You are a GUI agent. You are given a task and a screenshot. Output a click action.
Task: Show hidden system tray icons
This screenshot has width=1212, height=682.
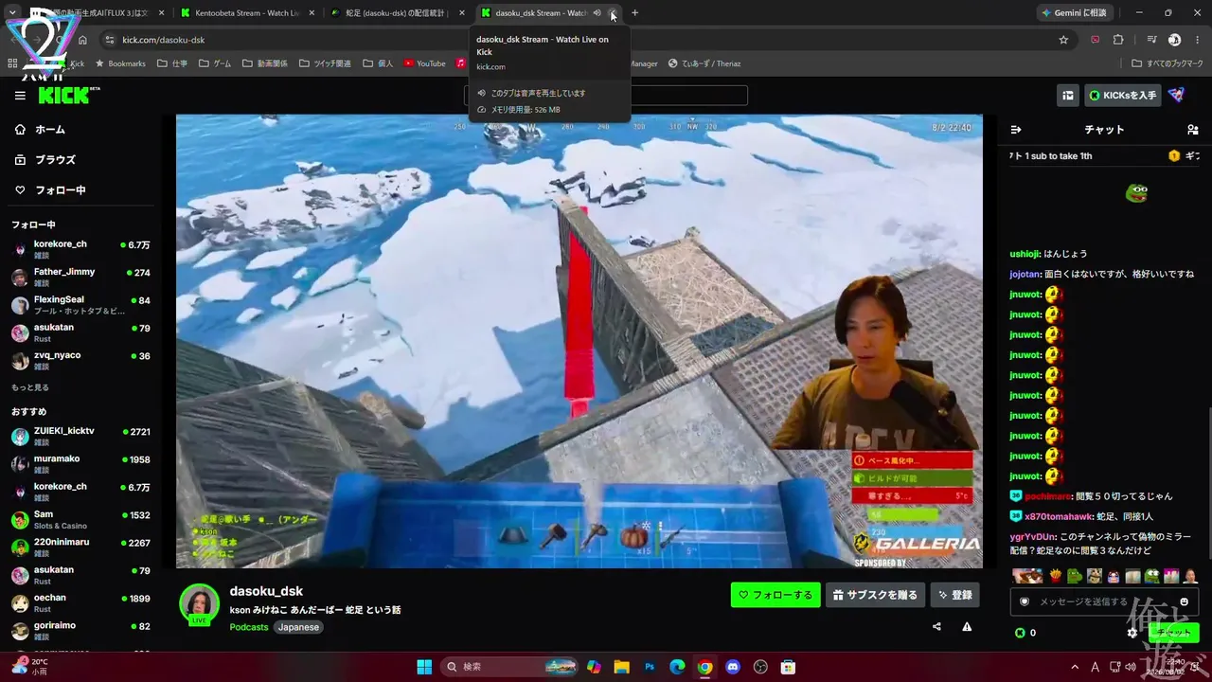(1075, 667)
